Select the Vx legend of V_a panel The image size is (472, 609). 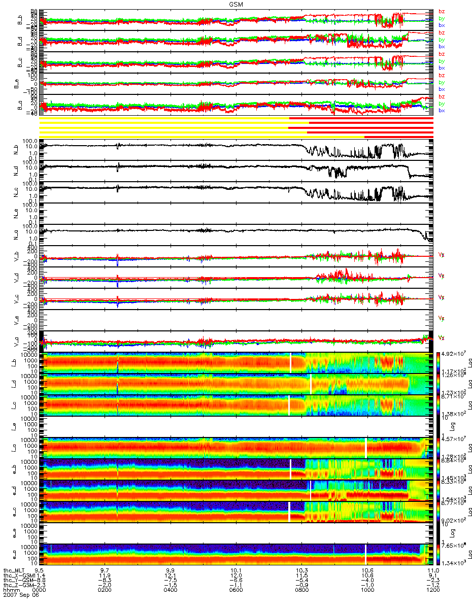[442, 337]
